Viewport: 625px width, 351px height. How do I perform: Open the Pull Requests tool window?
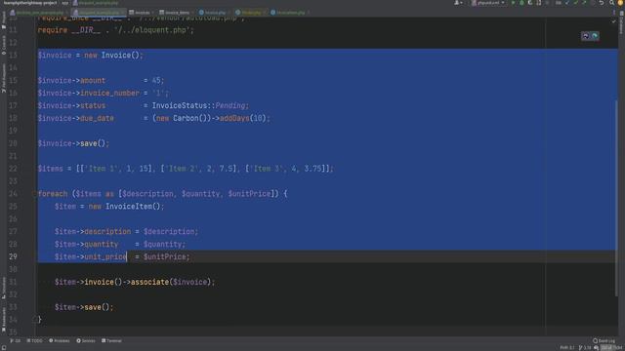point(4,79)
